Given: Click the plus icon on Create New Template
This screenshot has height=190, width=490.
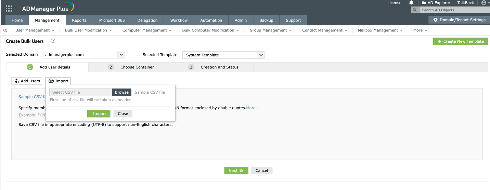Looking at the screenshot, I should (440, 41).
